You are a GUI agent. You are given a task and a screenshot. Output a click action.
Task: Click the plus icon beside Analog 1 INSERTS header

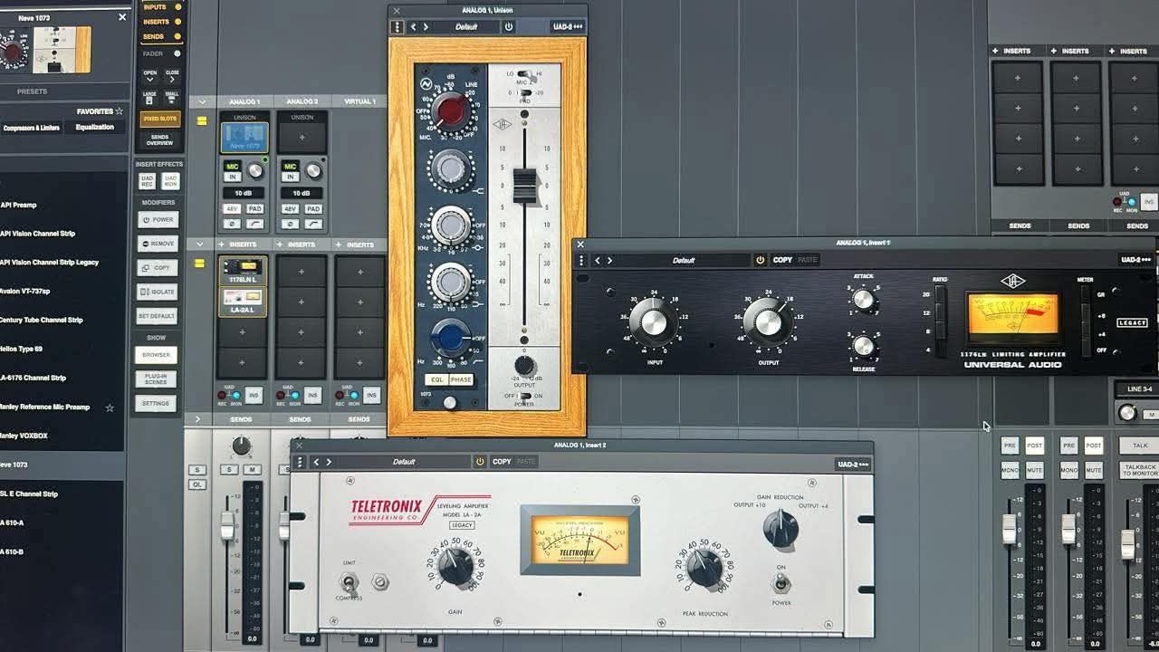221,244
